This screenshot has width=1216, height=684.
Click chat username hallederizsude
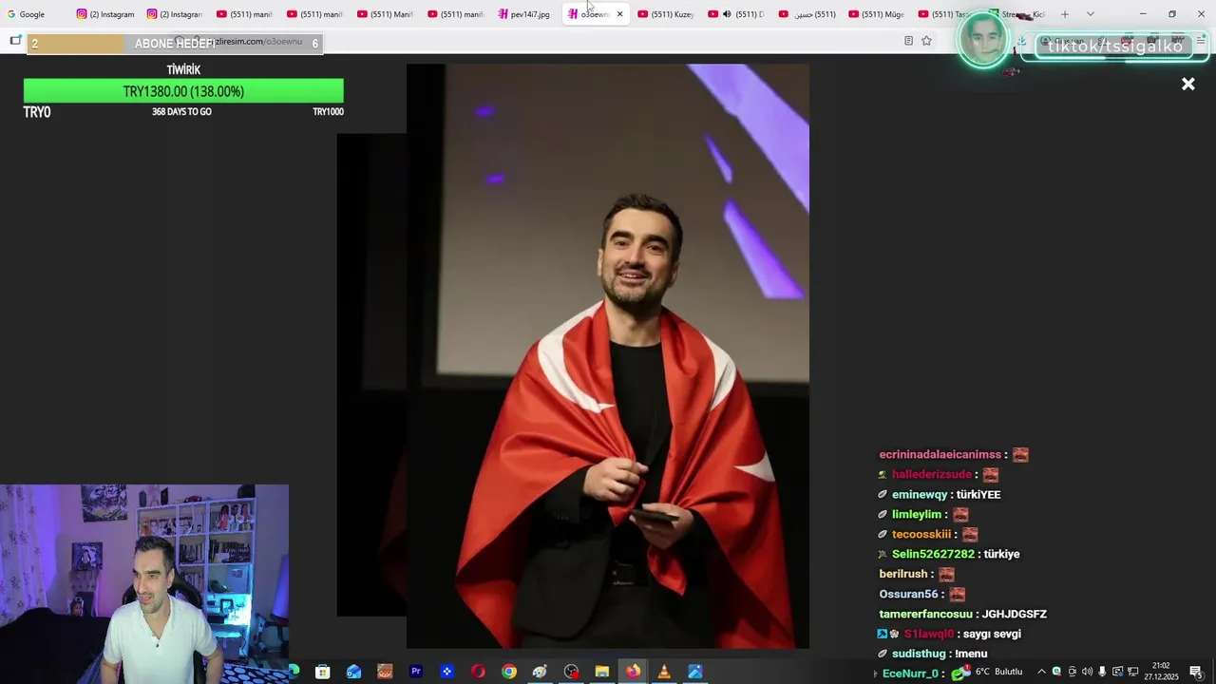(x=932, y=475)
